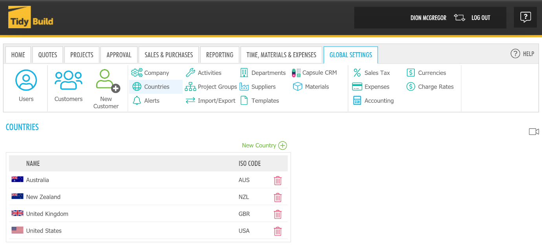Screen dimensions: 542x251
Task: Add a New Country
Action: [x=264, y=146]
